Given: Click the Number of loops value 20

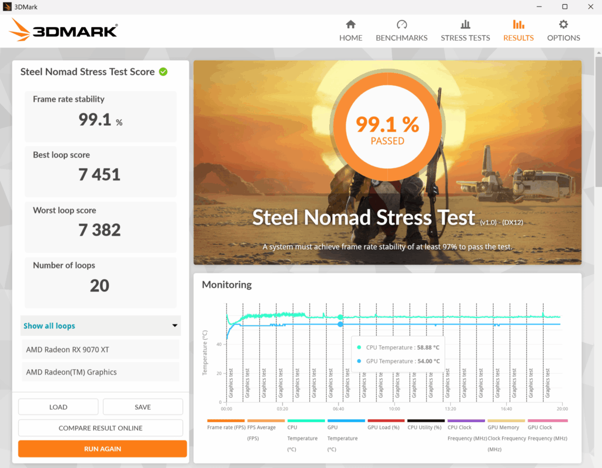Looking at the screenshot, I should coord(99,286).
